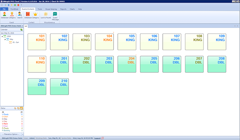Open the hotel selector dropdown
Image resolution: width=240 pixels, height=140 pixels.
(x=22, y=26)
